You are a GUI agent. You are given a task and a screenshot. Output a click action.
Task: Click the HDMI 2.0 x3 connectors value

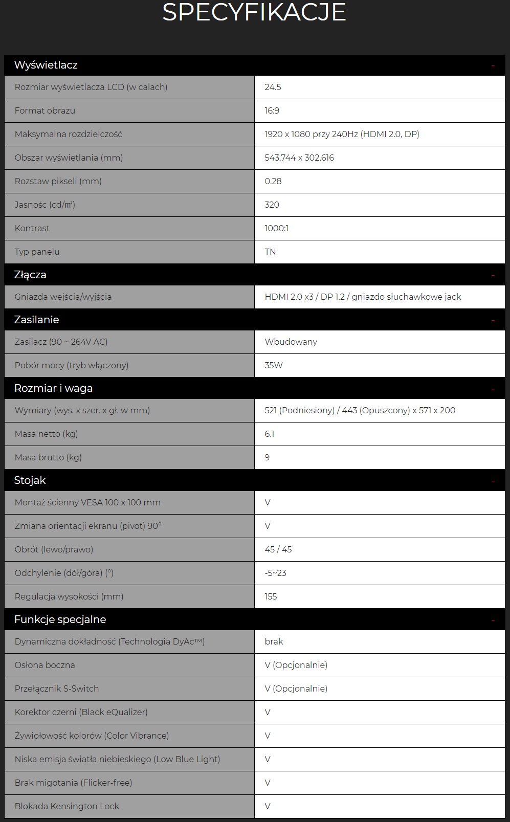[x=363, y=297]
